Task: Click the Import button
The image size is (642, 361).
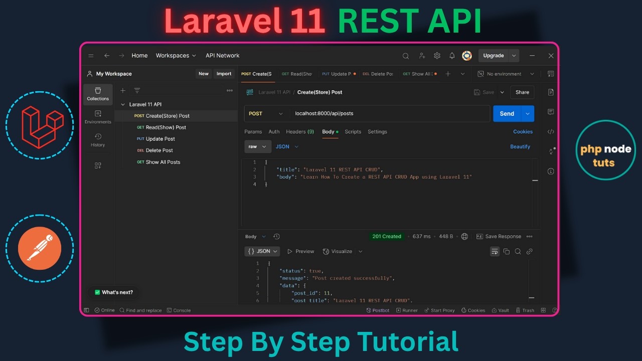Action: tap(224, 74)
